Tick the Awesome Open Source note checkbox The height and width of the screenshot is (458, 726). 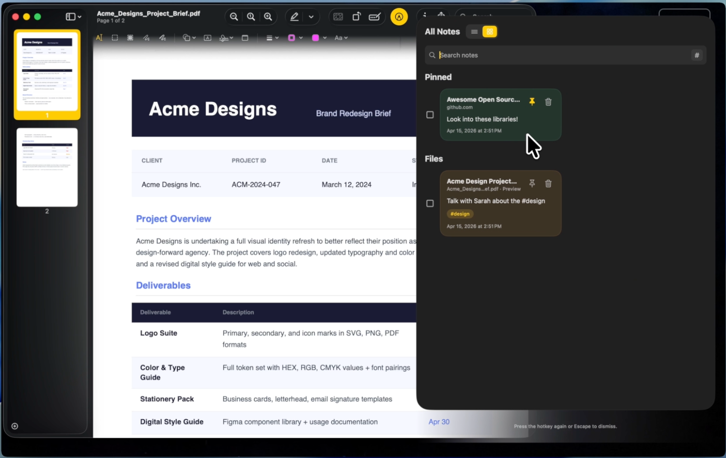click(430, 115)
